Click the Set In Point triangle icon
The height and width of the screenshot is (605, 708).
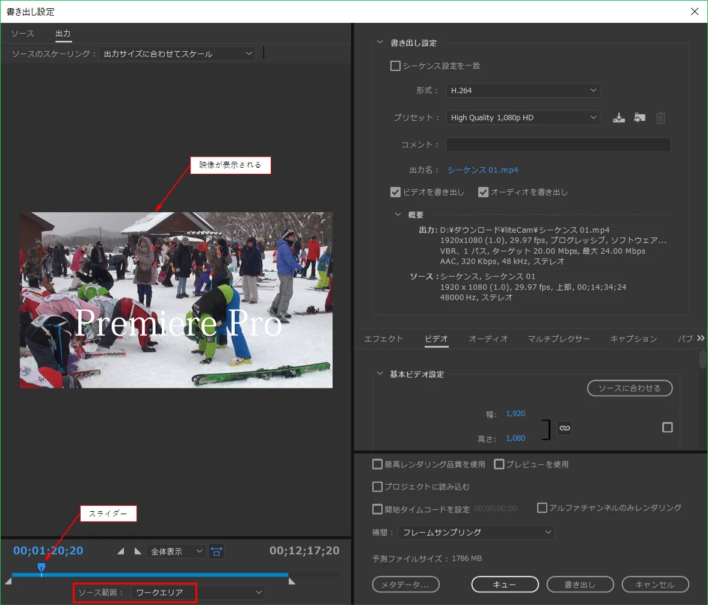click(x=120, y=551)
